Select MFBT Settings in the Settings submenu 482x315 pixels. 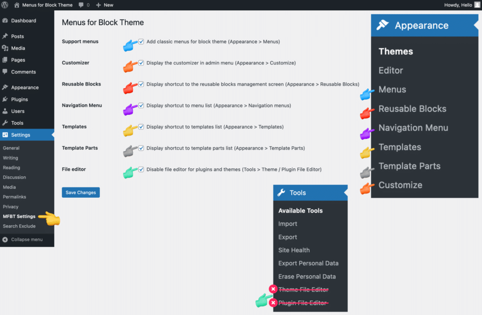pyautogui.click(x=19, y=216)
